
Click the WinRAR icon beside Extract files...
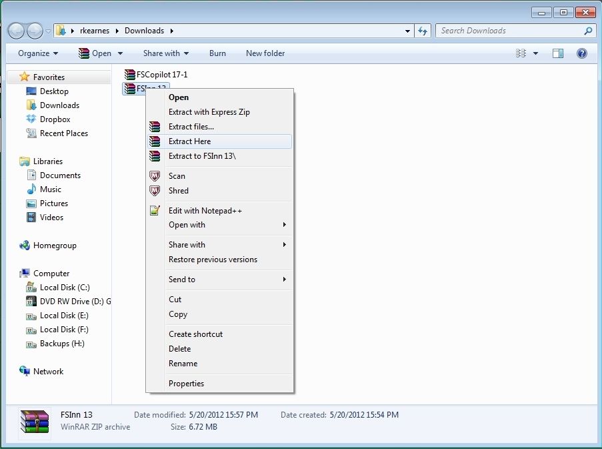point(155,127)
